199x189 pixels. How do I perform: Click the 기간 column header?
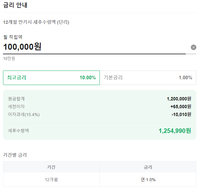(x=51, y=167)
